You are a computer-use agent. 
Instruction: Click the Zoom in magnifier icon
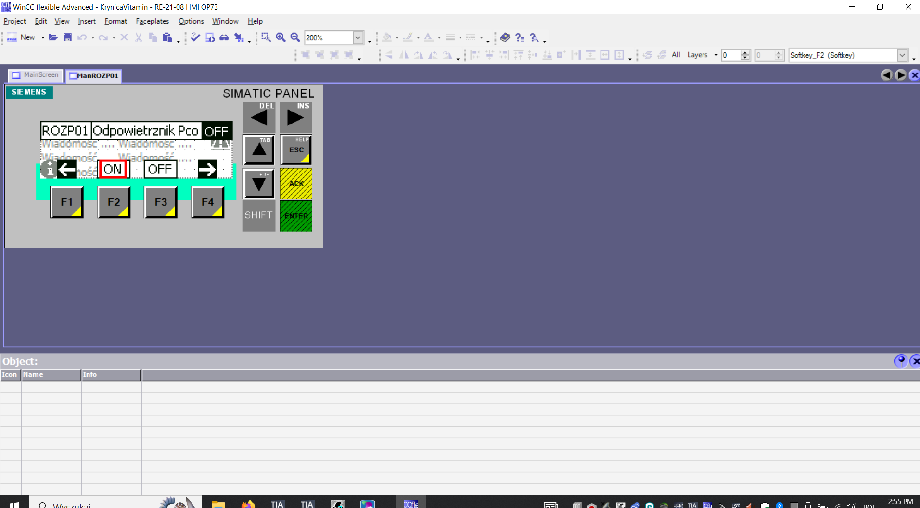[x=281, y=37]
